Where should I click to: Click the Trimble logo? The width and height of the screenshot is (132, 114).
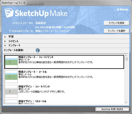(123, 9)
